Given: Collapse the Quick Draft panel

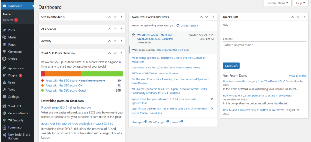Looking at the screenshot, I should click(x=305, y=17).
